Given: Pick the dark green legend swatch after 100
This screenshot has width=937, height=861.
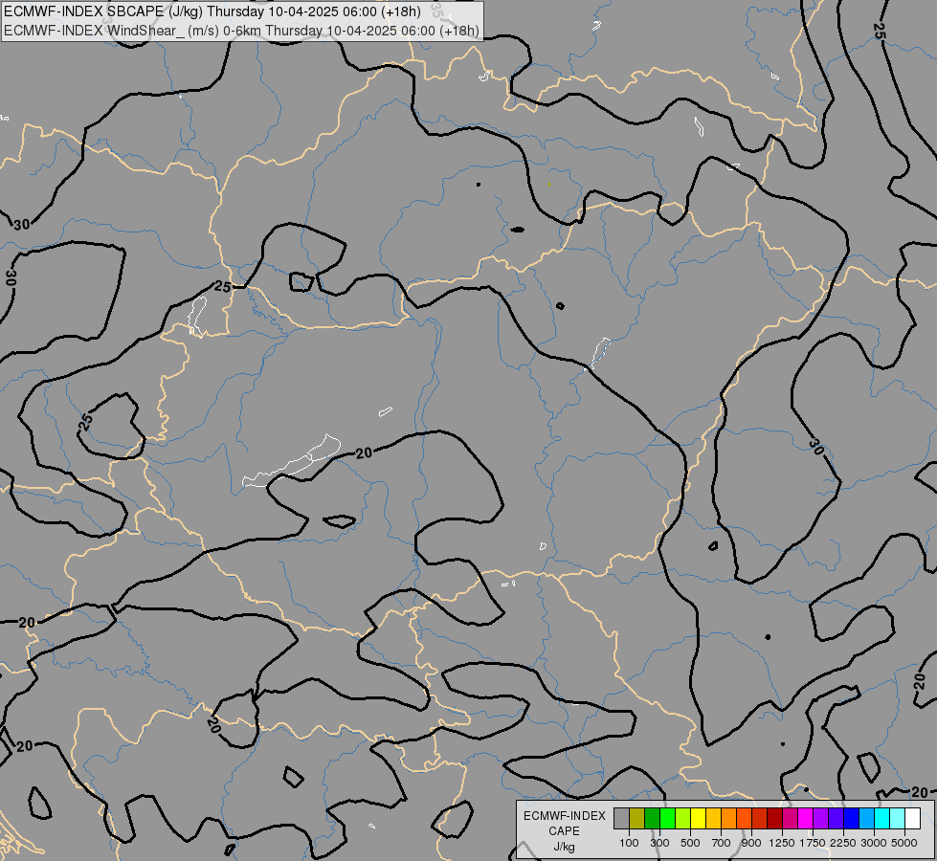Looking at the screenshot, I should pos(652,819).
